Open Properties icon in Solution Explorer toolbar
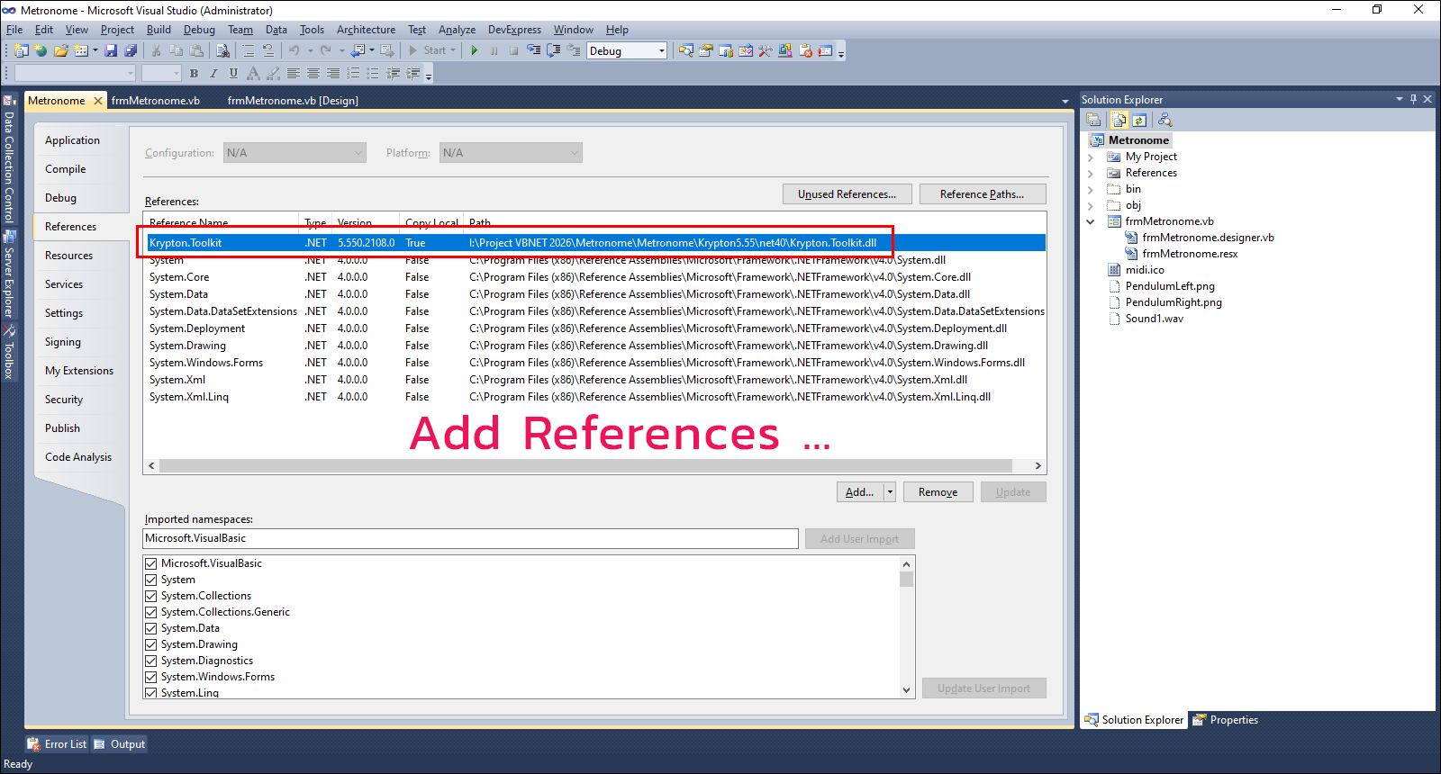This screenshot has width=1441, height=774. pos(1093,120)
